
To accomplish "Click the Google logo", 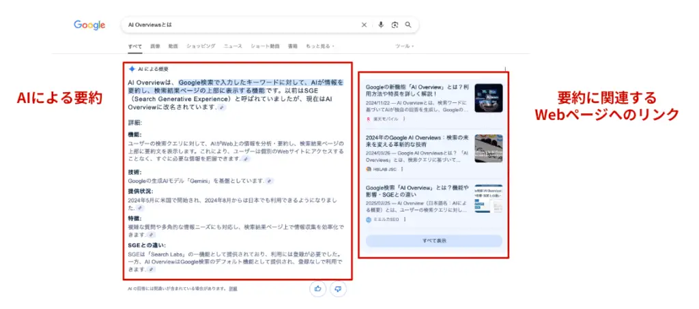I will coord(89,25).
